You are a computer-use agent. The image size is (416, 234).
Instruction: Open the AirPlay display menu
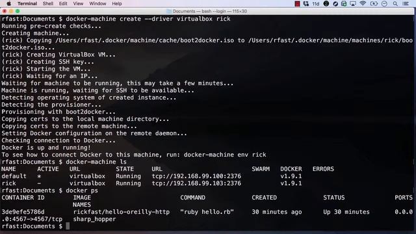pyautogui.click(x=353, y=4)
